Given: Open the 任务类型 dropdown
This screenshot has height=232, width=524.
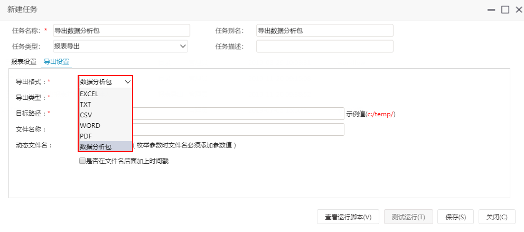Looking at the screenshot, I should pyautogui.click(x=120, y=46).
